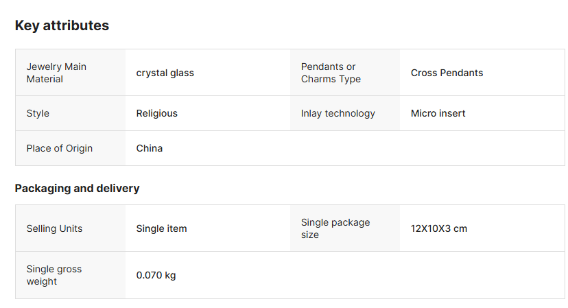Screen dimensions: 568x308
Task: Click the empty cell right of 0.070 kg
Action: tap(427, 275)
